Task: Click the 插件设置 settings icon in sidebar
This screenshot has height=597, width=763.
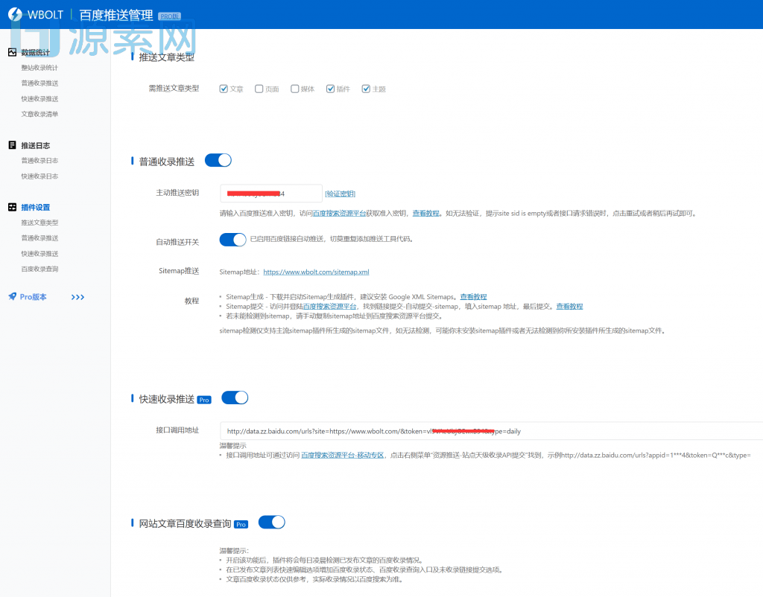Action: [x=12, y=207]
